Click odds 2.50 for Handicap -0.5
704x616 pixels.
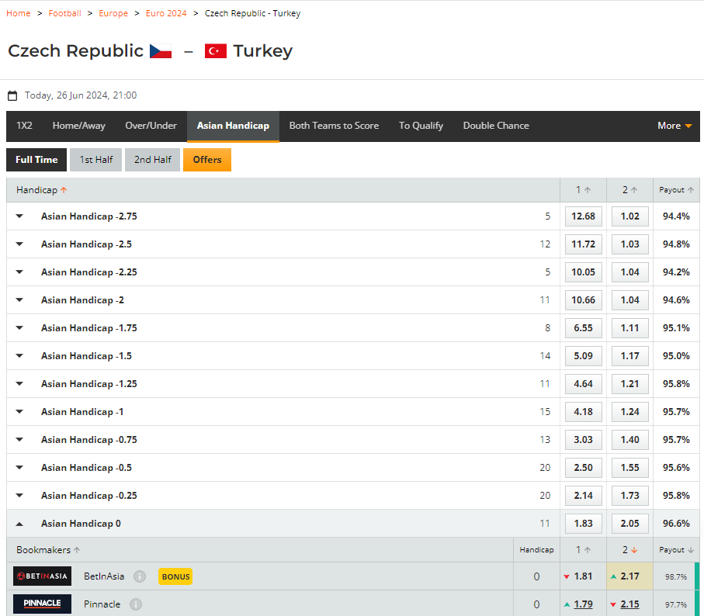[583, 468]
